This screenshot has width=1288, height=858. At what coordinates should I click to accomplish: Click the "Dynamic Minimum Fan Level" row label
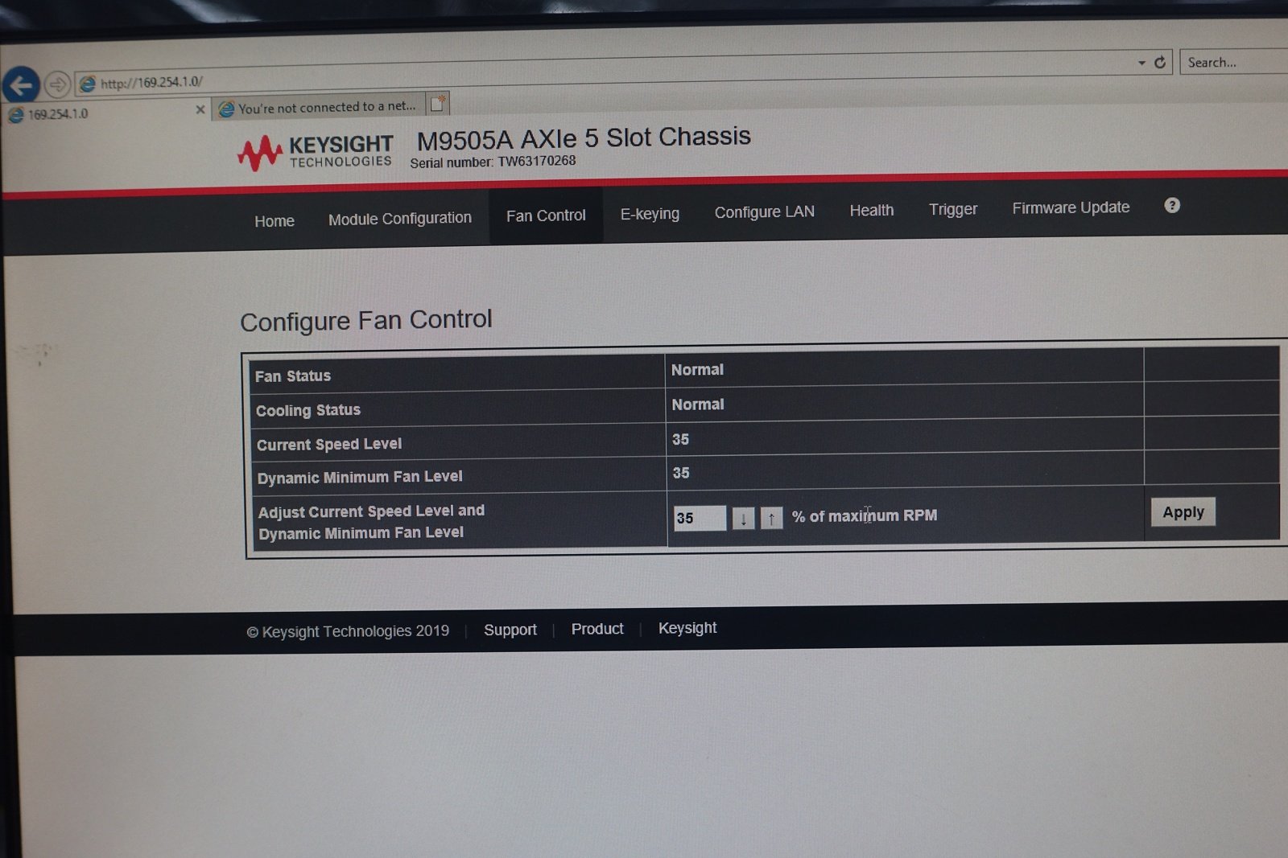[x=360, y=477]
